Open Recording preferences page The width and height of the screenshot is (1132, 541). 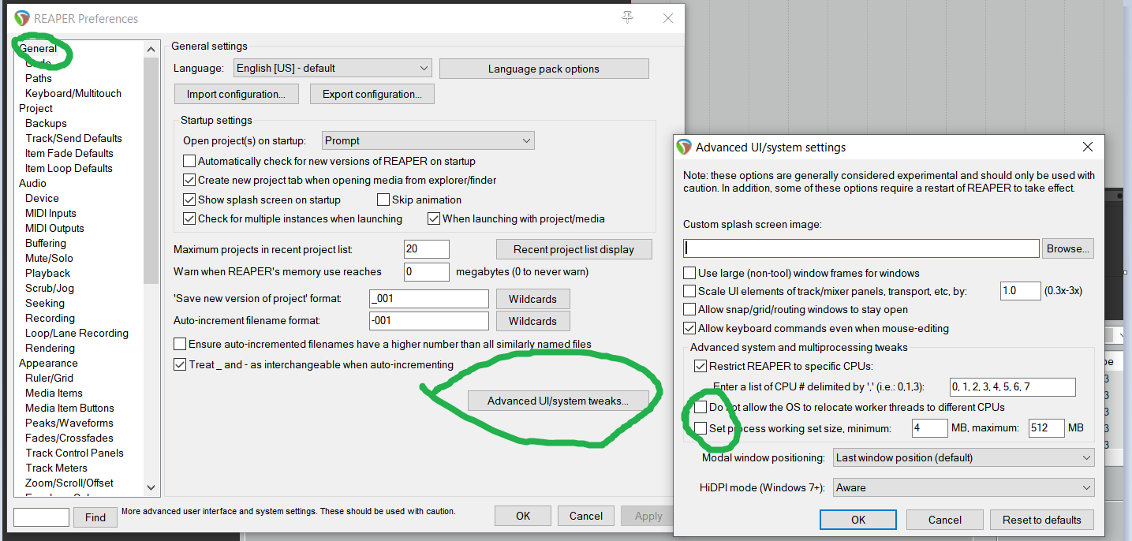pyautogui.click(x=50, y=318)
